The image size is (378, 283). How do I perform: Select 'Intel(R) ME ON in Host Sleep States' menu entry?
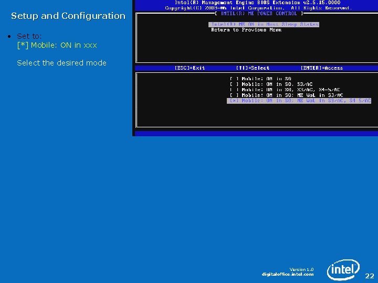(x=264, y=24)
